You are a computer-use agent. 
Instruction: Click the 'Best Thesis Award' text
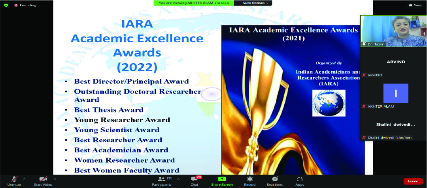[x=109, y=110]
